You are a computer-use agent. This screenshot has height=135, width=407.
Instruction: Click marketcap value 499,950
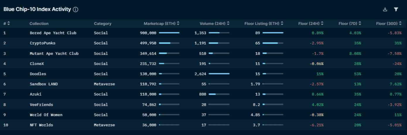148,43
